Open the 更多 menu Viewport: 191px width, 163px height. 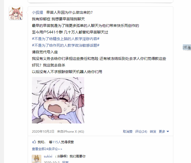[162, 131]
